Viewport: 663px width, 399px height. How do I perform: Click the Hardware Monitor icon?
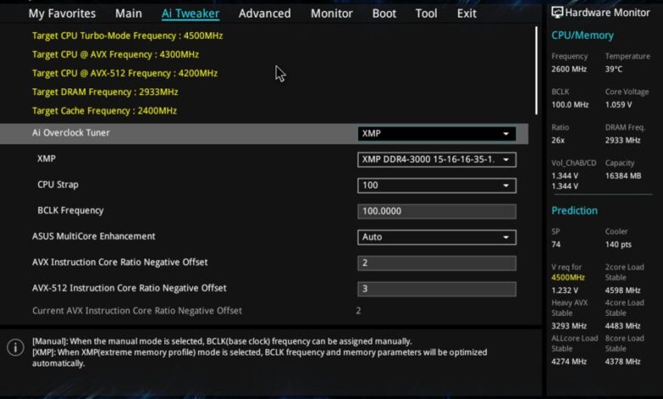[x=558, y=12]
